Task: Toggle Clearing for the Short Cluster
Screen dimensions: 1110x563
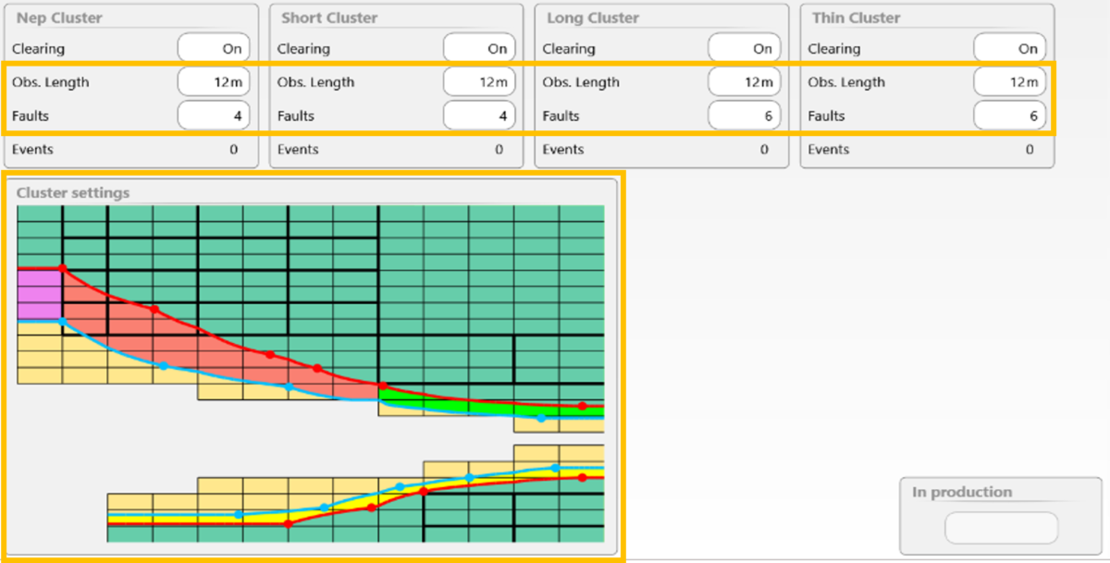Action: pyautogui.click(x=479, y=49)
